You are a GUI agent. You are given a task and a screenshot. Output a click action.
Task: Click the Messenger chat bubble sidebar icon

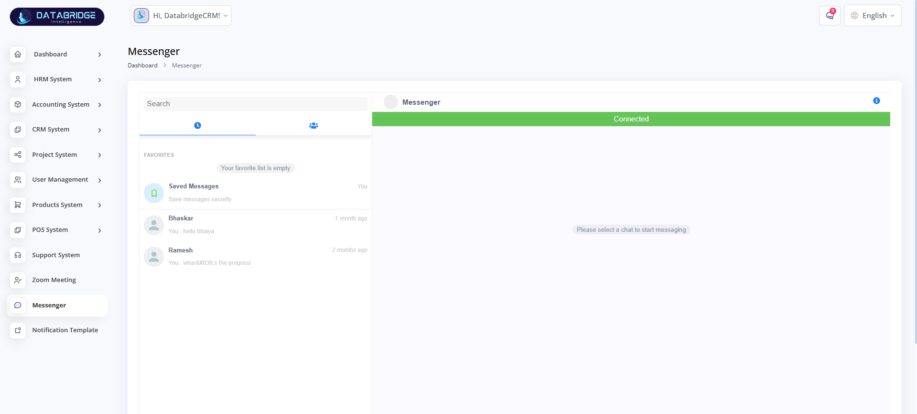pyautogui.click(x=18, y=305)
